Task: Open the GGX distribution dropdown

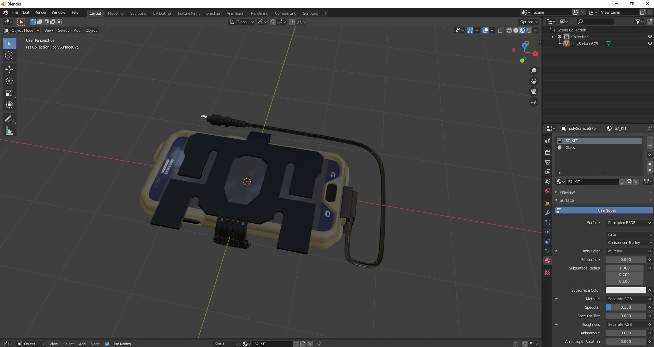Action: coord(629,235)
